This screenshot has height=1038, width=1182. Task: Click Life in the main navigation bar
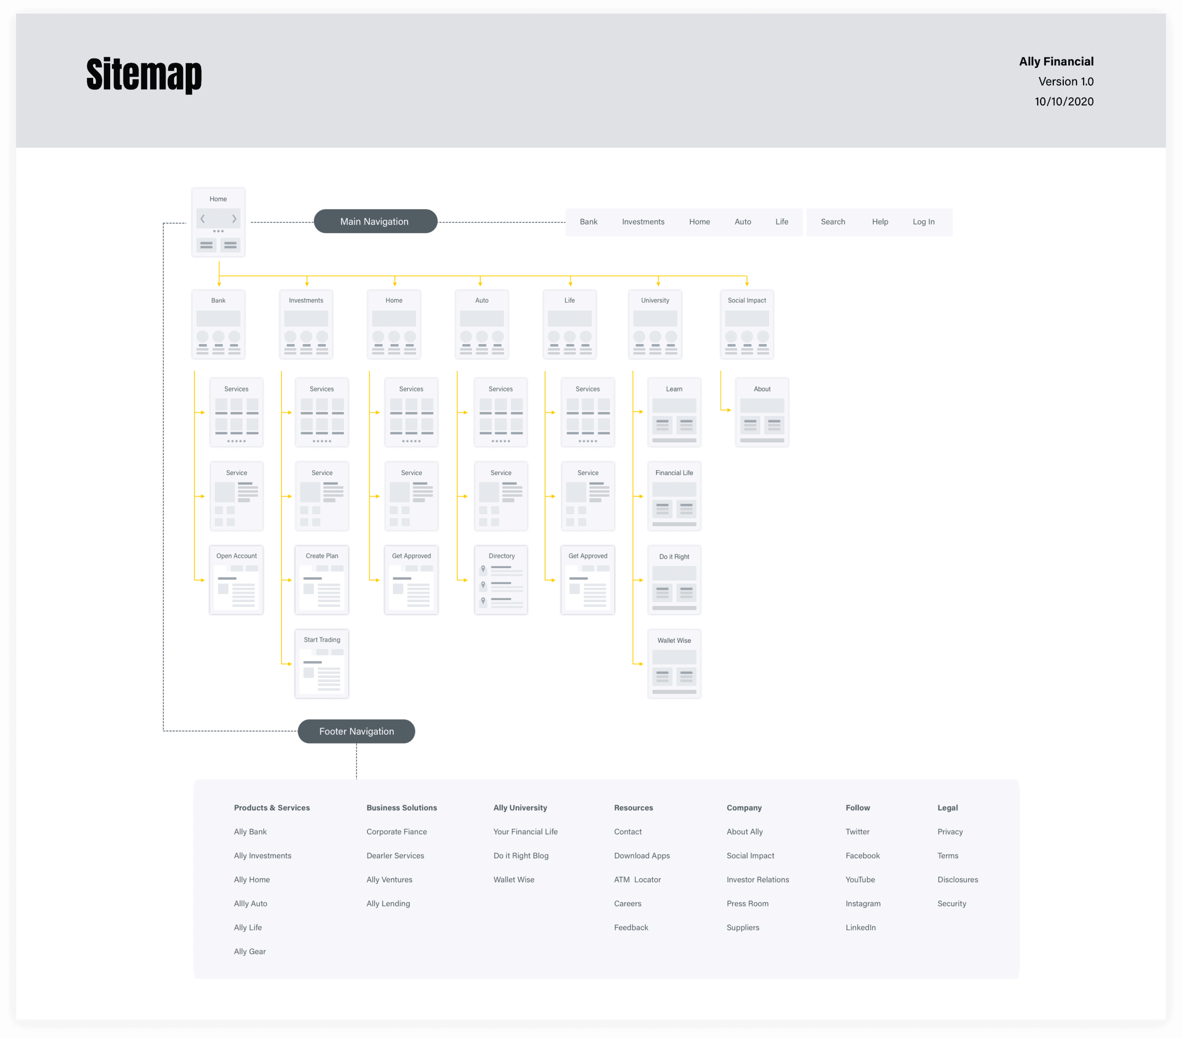point(782,222)
